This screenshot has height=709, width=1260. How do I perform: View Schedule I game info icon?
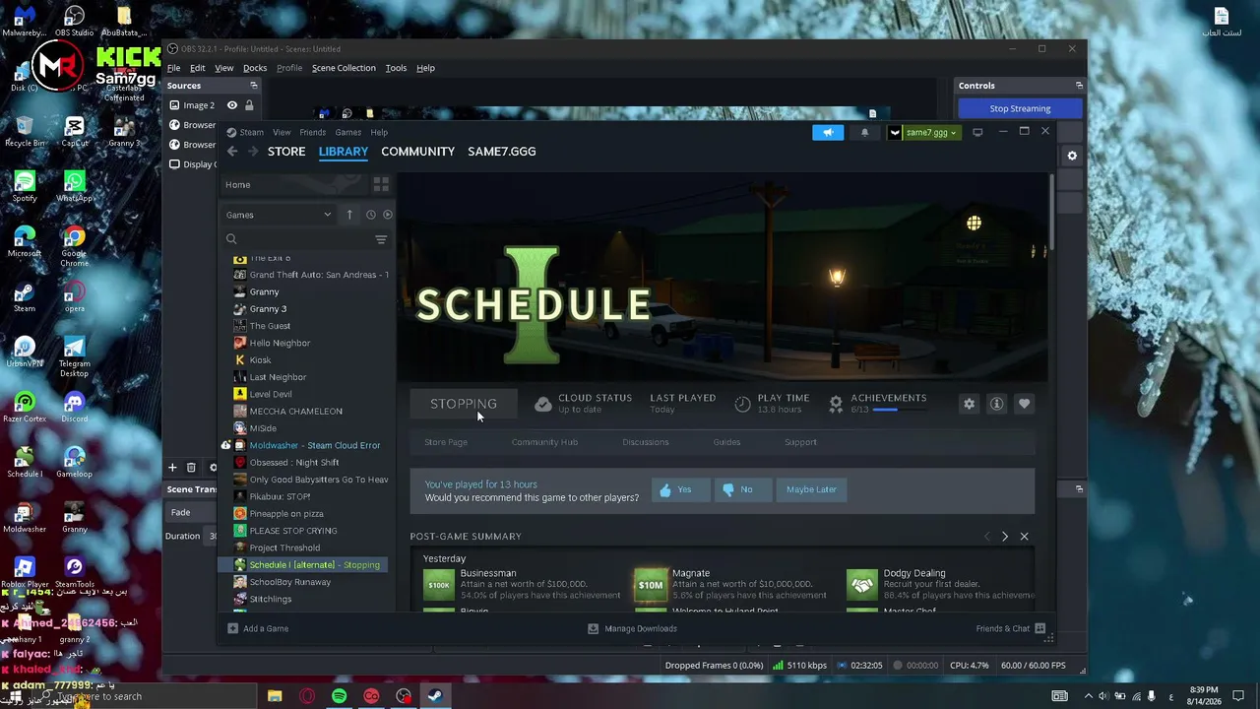(997, 404)
